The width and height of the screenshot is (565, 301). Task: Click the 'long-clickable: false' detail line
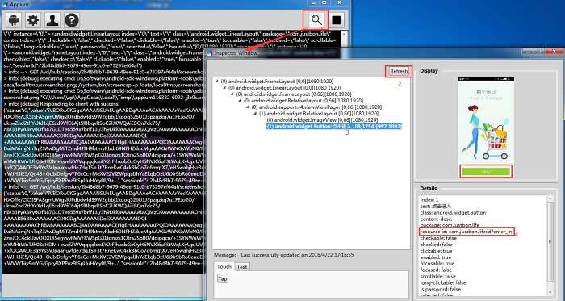pos(443,283)
